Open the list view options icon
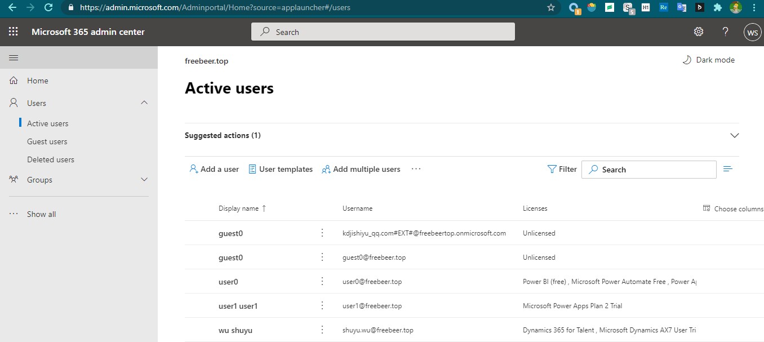This screenshot has width=764, height=342. [727, 169]
